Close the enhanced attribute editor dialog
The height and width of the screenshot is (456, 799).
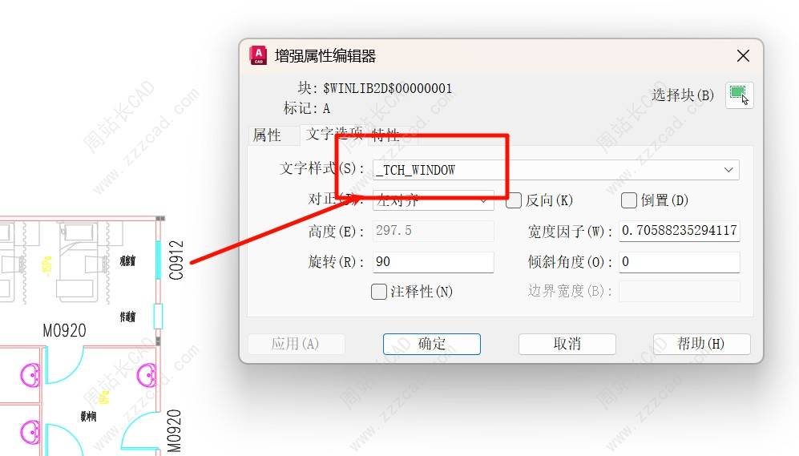(x=743, y=55)
